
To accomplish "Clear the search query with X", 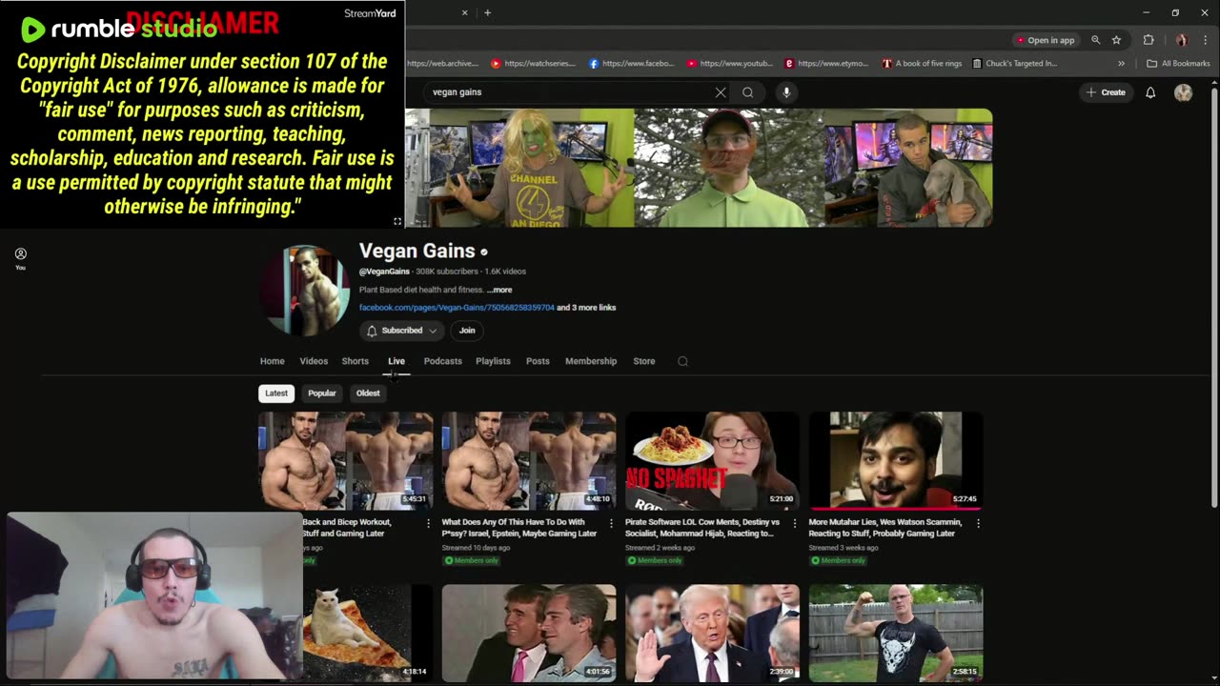I will [x=721, y=92].
